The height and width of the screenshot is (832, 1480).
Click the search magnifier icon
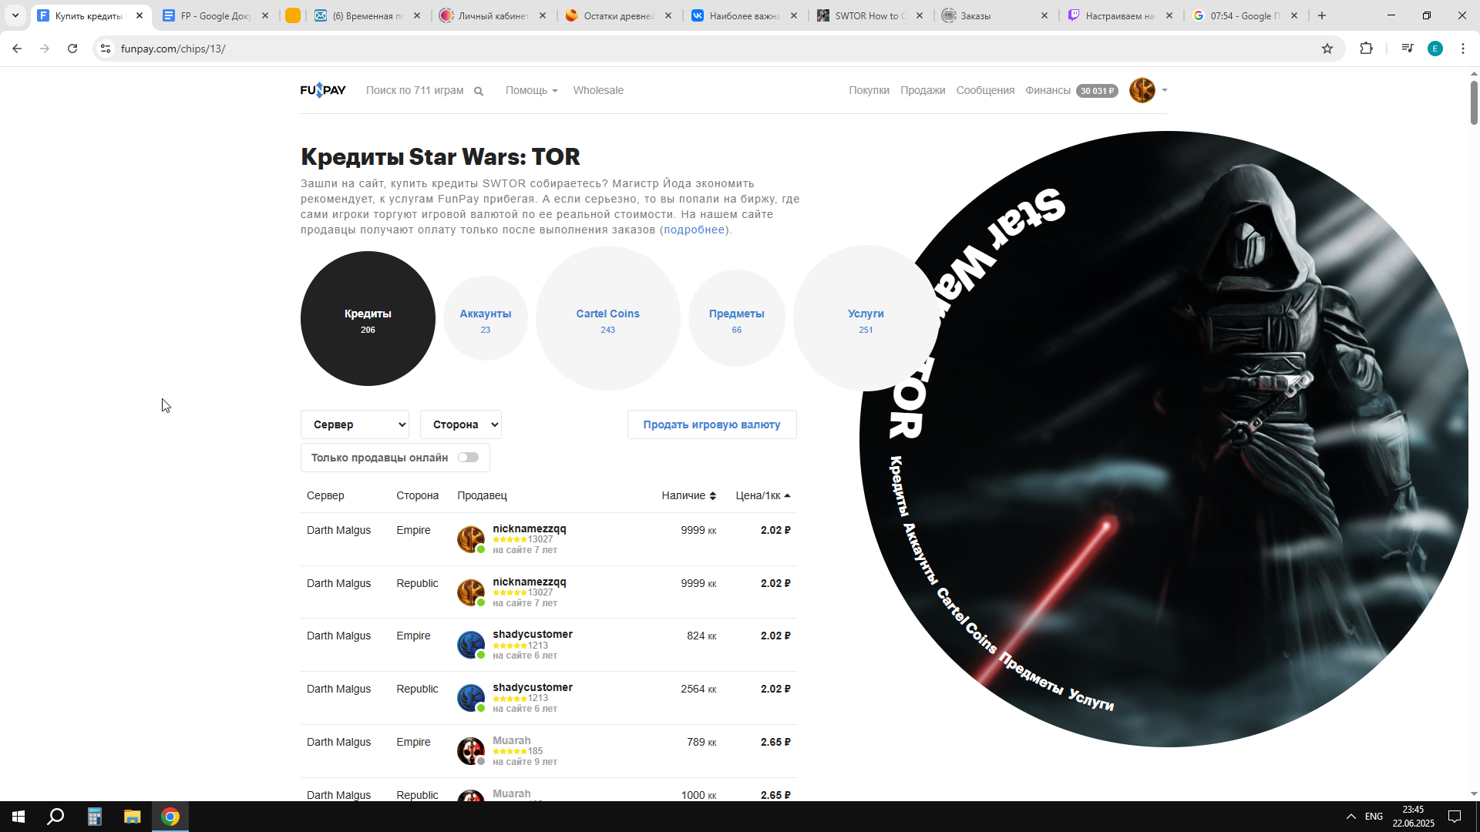pos(479,91)
